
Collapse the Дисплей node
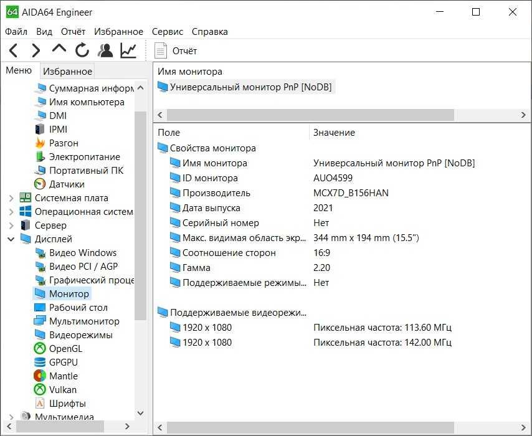11,239
